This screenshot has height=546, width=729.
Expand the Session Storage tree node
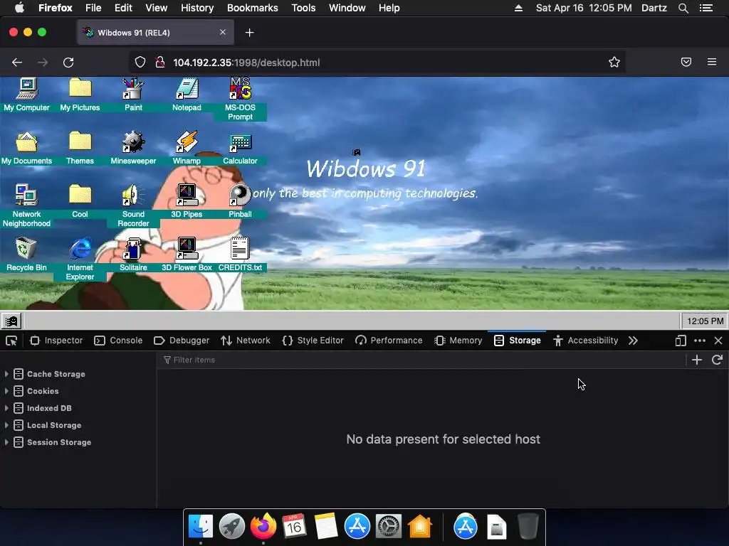[6, 442]
